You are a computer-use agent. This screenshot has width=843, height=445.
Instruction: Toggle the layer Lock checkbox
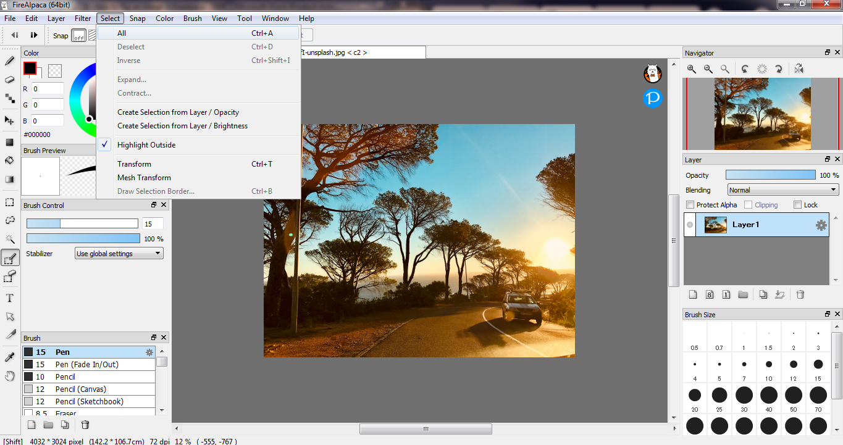[798, 205]
